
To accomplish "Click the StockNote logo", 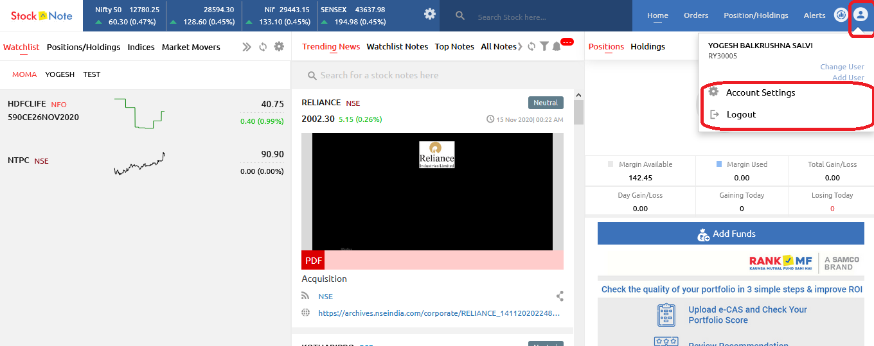I will 42,15.
